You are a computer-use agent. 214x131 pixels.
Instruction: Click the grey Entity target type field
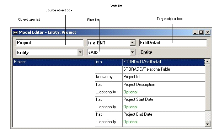pos(173,52)
